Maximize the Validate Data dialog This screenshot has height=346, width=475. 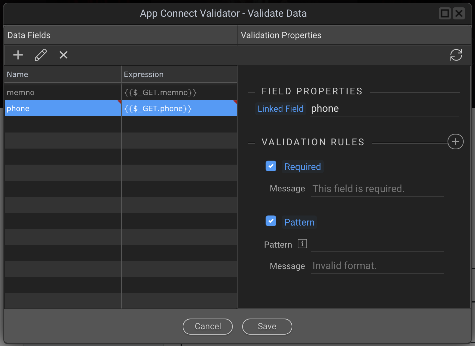[x=445, y=13]
